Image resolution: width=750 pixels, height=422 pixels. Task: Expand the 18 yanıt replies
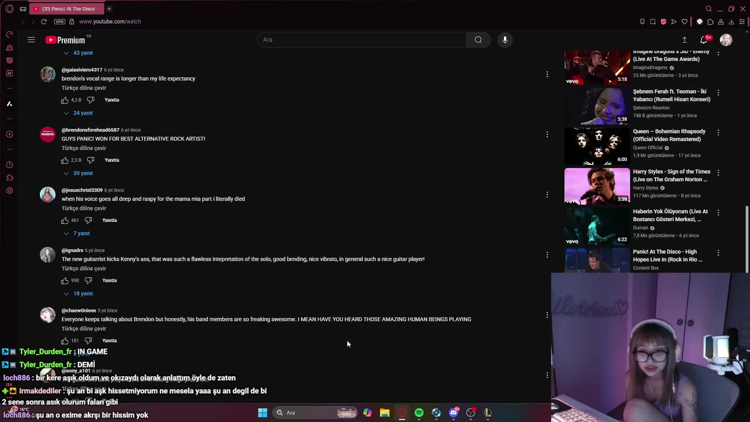[78, 294]
